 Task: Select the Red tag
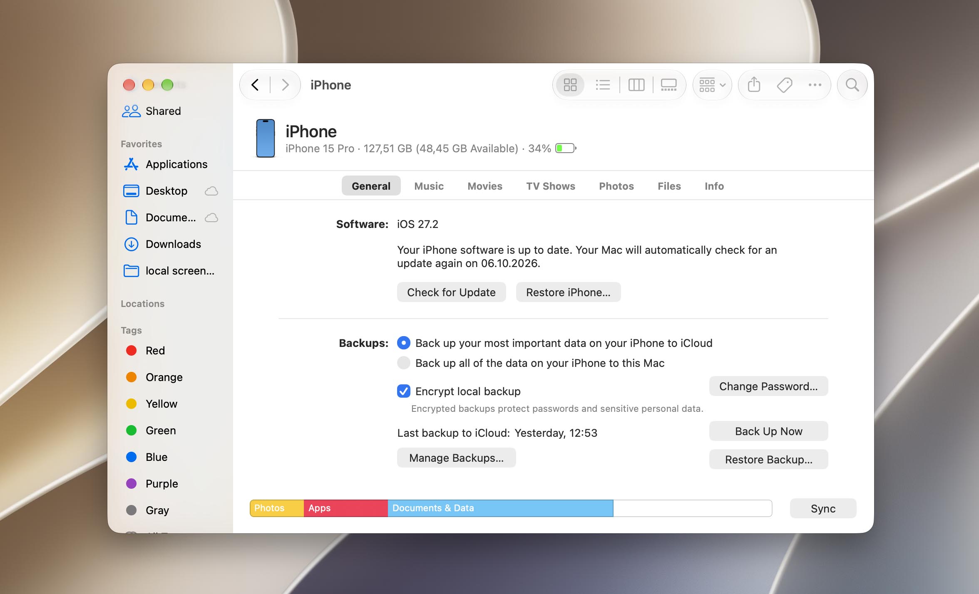pos(170,351)
